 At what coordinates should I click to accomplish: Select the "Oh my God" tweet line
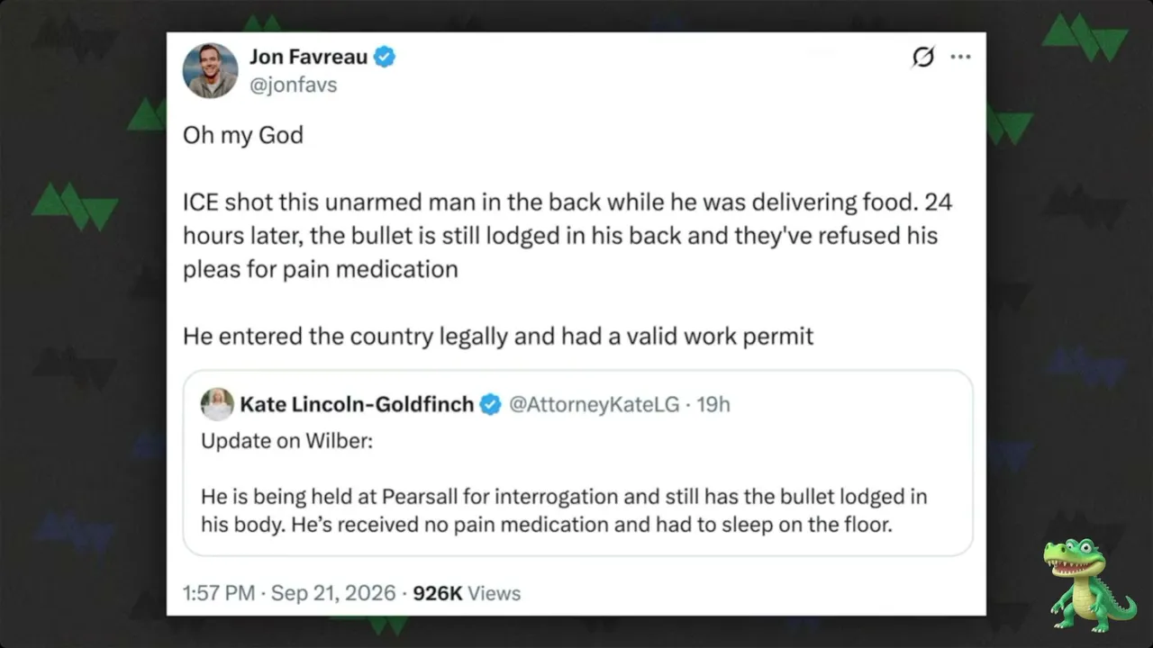pos(243,135)
